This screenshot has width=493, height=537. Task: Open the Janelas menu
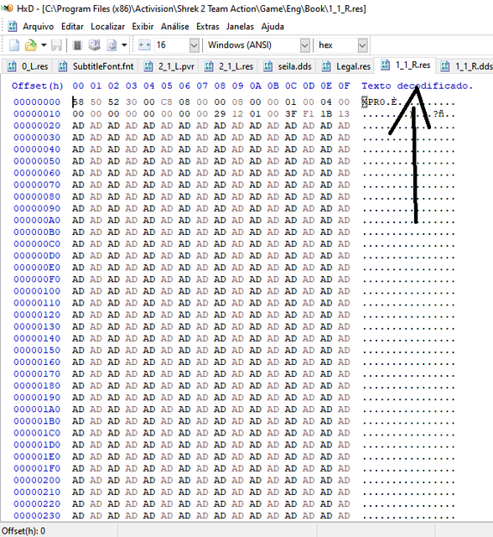(240, 26)
